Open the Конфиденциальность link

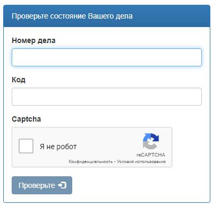pyautogui.click(x=91, y=161)
